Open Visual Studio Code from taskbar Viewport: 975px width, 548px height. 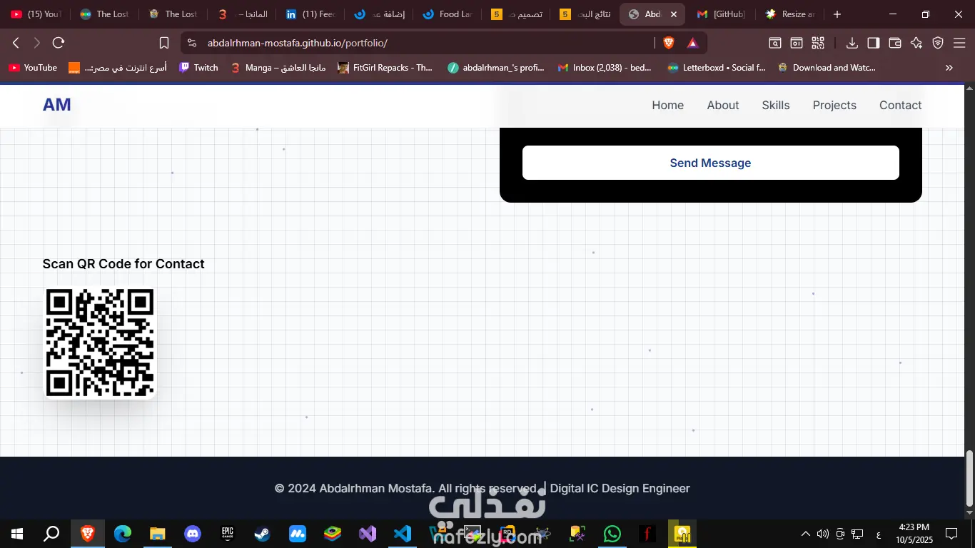403,534
